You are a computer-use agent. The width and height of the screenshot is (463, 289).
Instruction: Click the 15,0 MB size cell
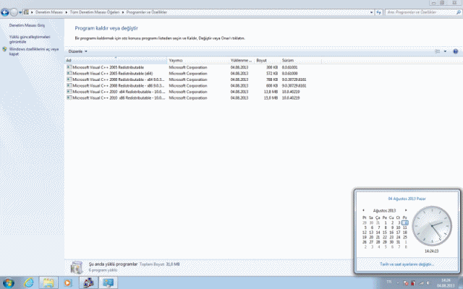tap(271, 98)
